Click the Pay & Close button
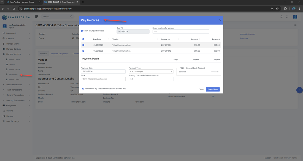Image resolution: width=303 pixels, height=161 pixels. 213,89
